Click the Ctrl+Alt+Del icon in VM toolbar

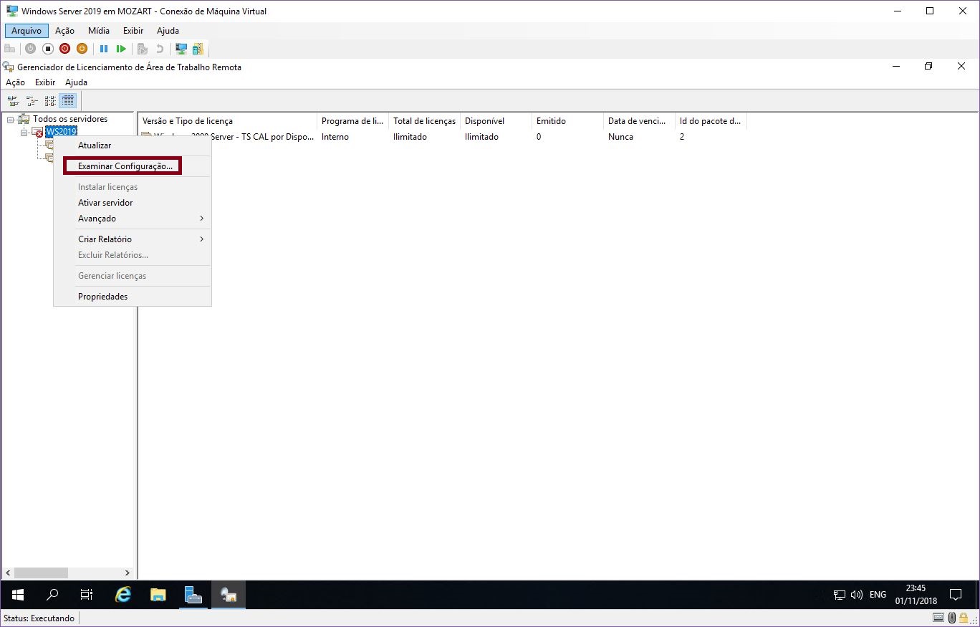9,49
